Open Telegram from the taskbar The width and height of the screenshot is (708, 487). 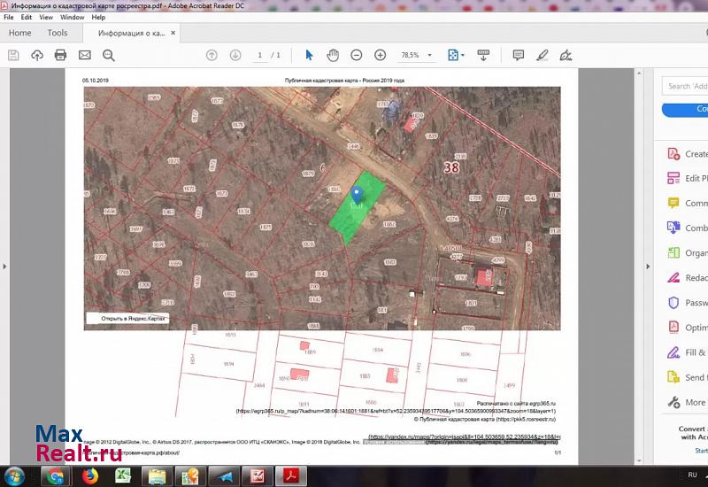(x=227, y=476)
